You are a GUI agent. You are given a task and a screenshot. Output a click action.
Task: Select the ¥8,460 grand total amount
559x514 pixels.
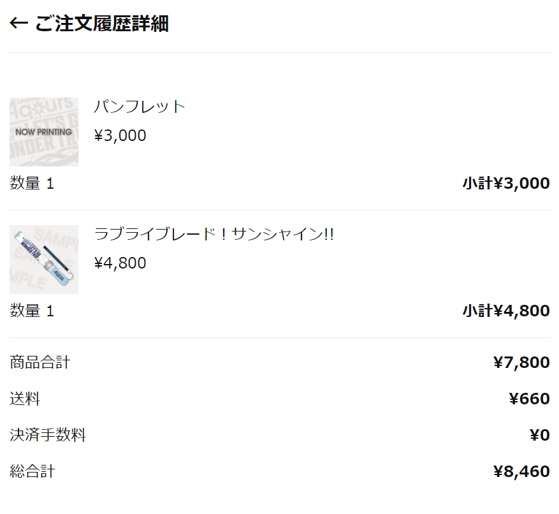tap(521, 472)
